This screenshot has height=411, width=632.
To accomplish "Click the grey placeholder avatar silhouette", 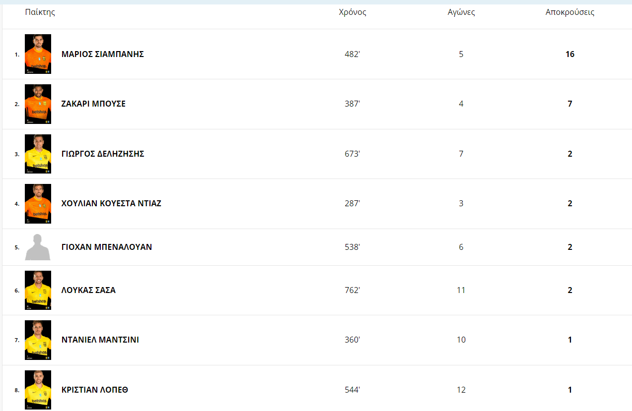I will tap(38, 247).
